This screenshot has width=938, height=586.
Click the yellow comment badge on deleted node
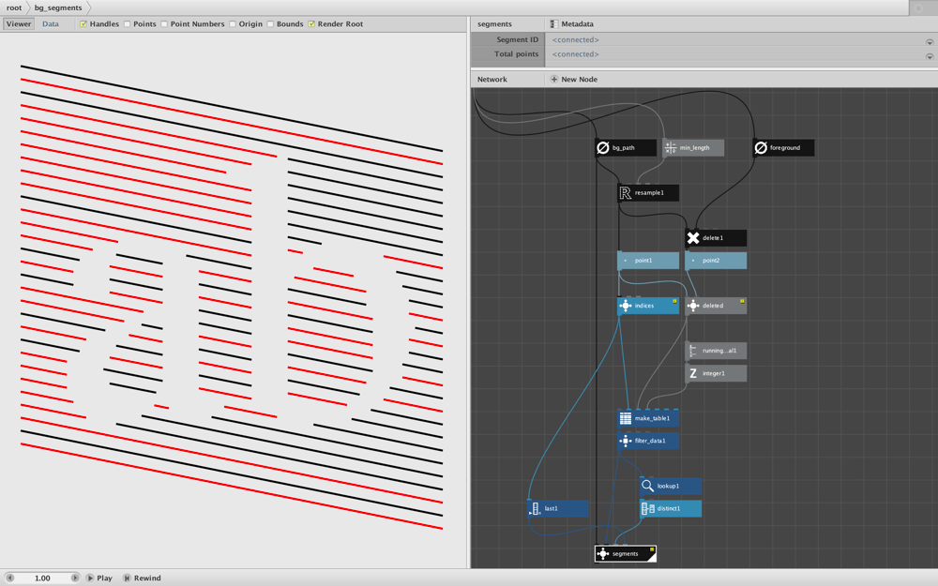click(742, 301)
